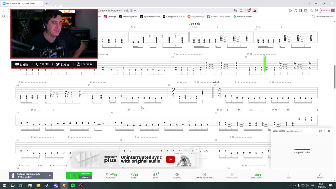Screen dimensions: 336x189
Task: Open the Brave Wallet icon
Action: tap(306, 10)
